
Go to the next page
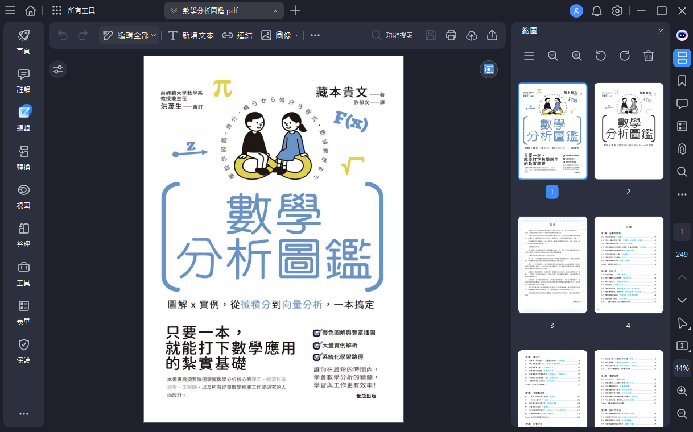point(682,300)
